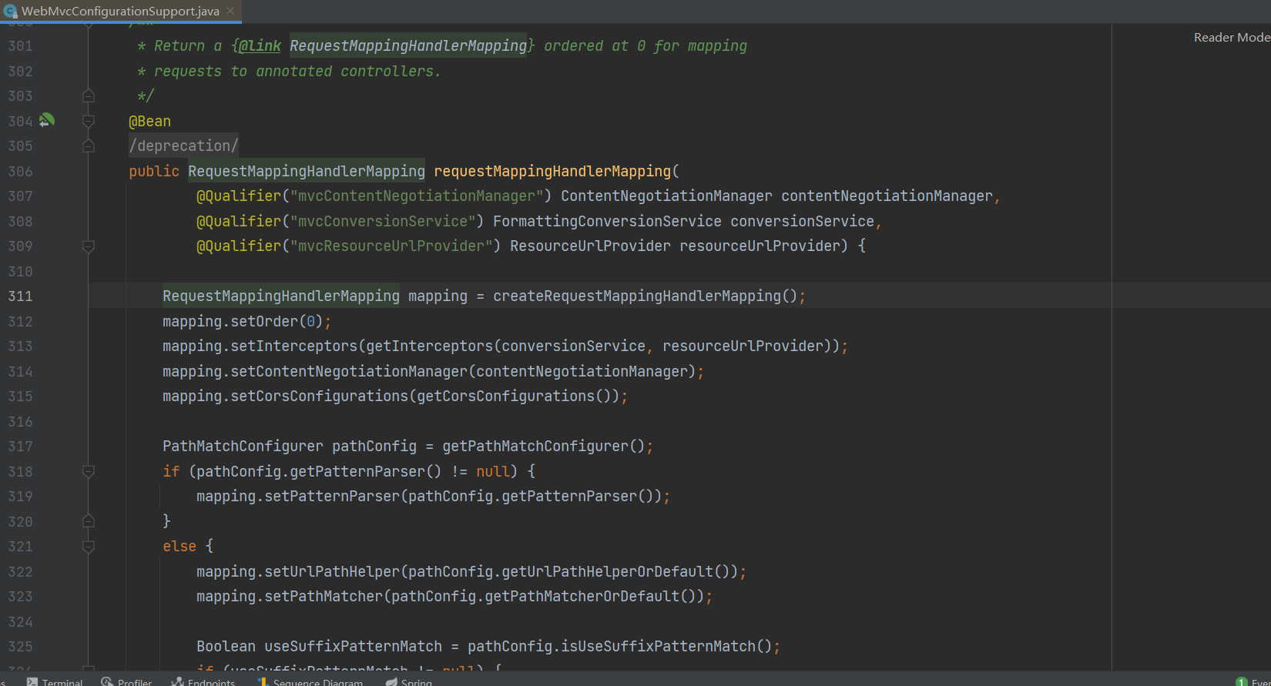Click mapping.setOrder(0) on line 312
This screenshot has width=1271, height=686.
pos(243,321)
